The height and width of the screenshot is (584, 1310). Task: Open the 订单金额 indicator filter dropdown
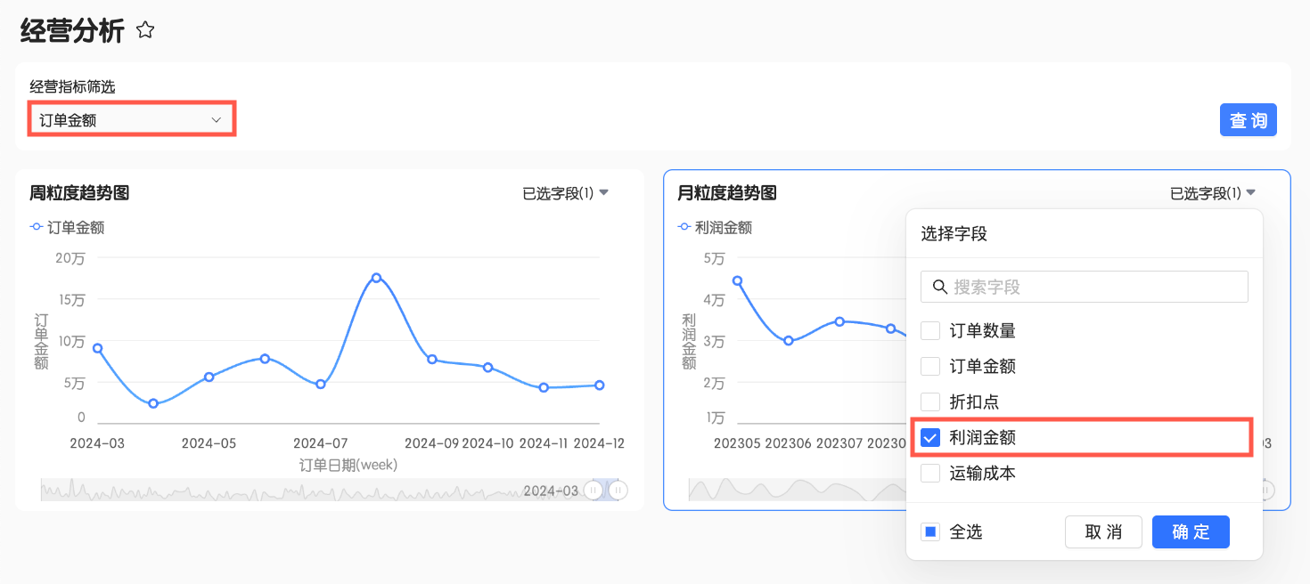point(132,119)
